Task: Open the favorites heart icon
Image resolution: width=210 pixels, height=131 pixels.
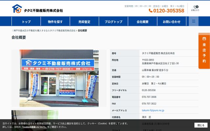Action: [x=196, y=7]
